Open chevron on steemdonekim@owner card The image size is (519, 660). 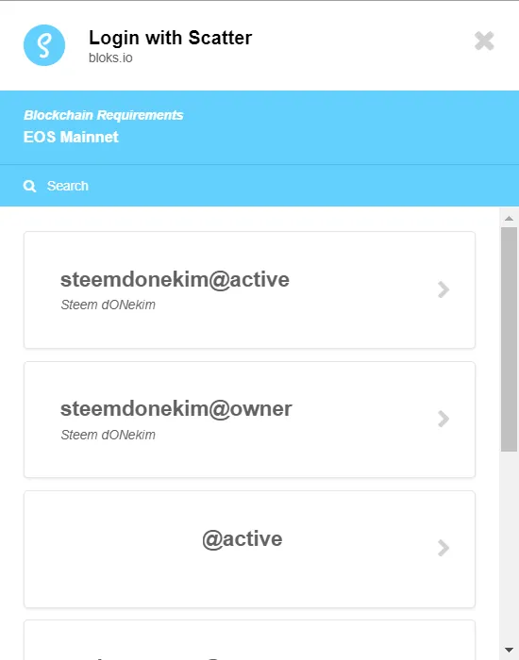point(444,419)
